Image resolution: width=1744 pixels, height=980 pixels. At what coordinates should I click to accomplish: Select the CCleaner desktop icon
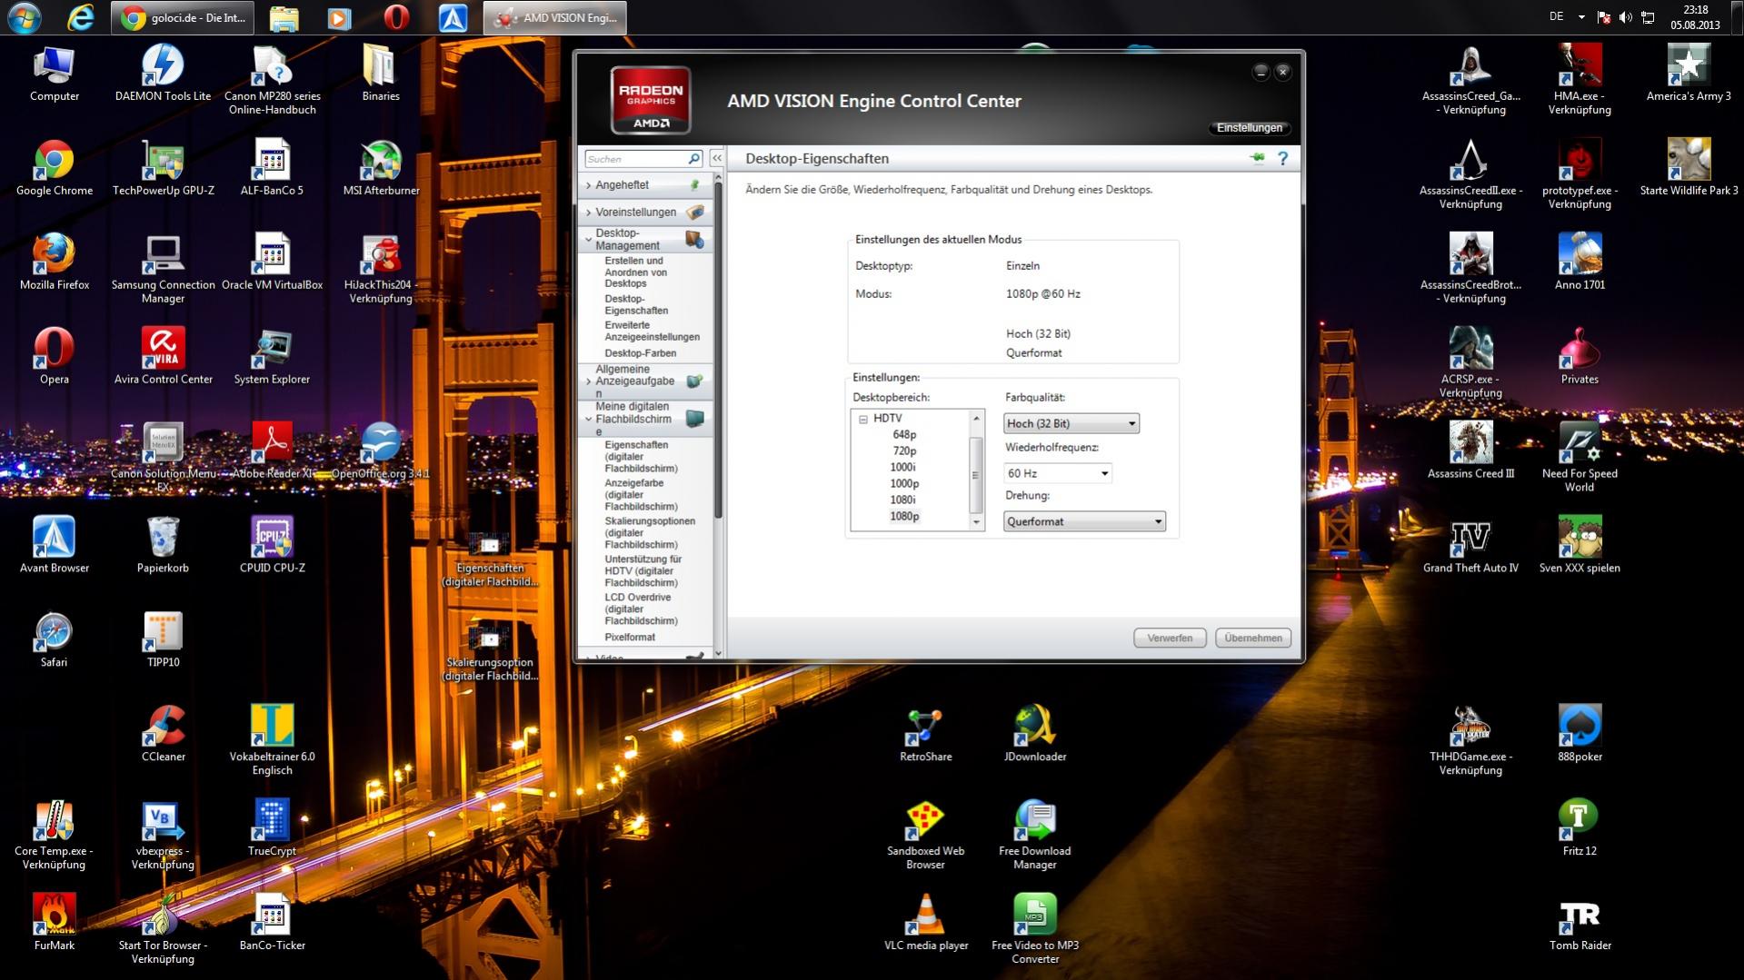164,735
